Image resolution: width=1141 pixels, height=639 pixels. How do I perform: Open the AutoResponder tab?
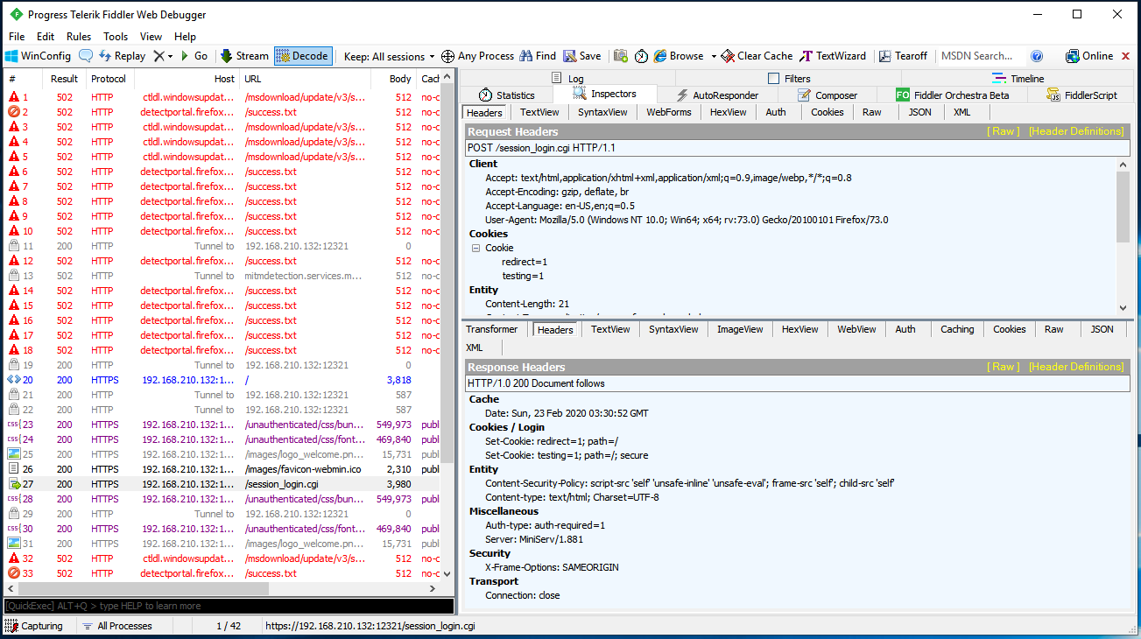(x=717, y=95)
